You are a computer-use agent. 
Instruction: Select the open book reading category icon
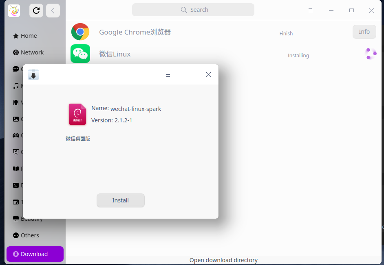tap(16, 169)
